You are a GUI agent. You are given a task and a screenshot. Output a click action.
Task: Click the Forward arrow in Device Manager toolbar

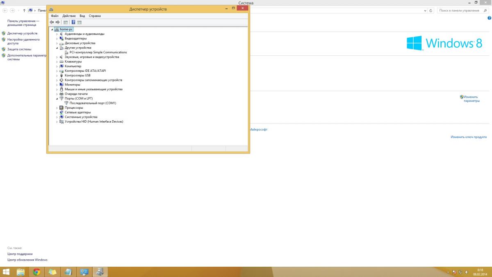coord(57,22)
